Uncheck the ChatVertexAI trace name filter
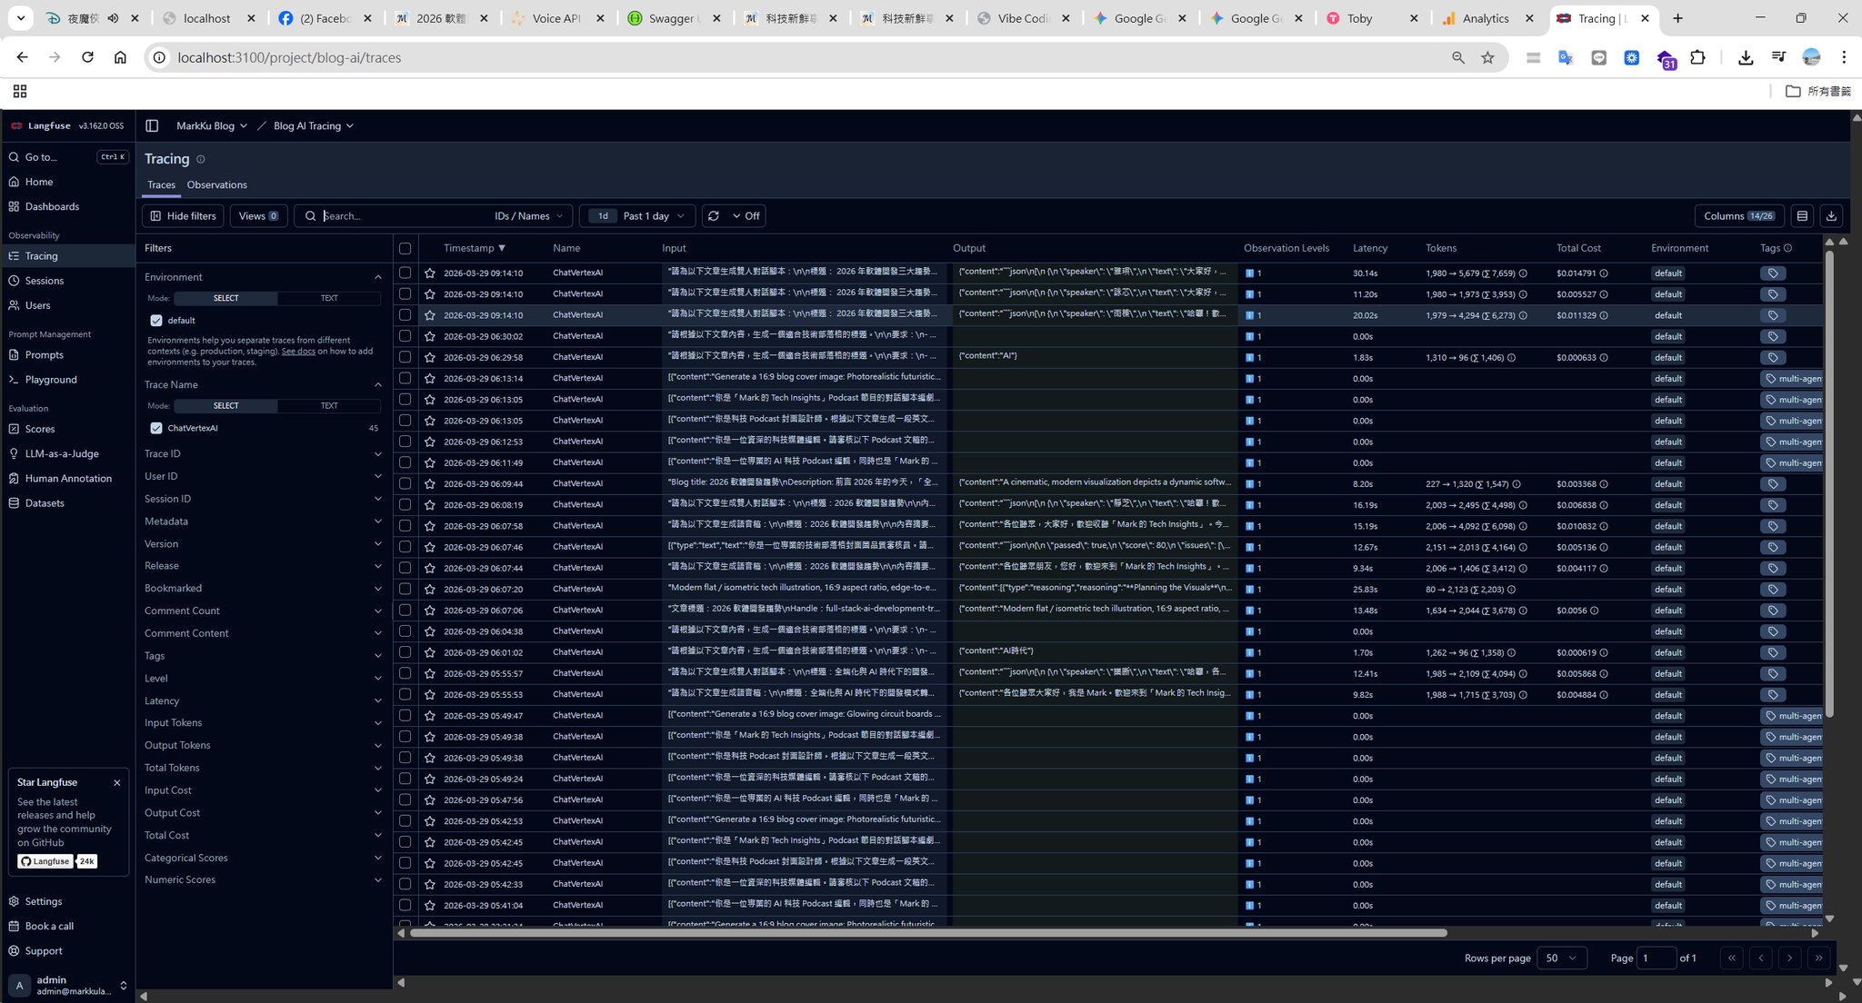 pyautogui.click(x=156, y=428)
